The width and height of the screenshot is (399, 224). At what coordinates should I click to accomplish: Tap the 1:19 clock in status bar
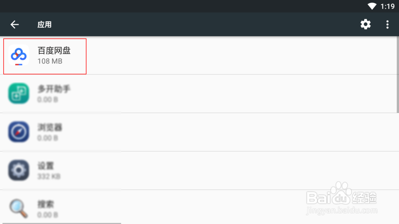point(387,6)
